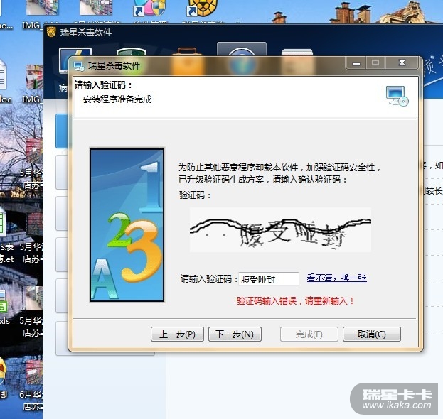
Task: Click the Rising lion logo in main window
Action: coord(51,32)
